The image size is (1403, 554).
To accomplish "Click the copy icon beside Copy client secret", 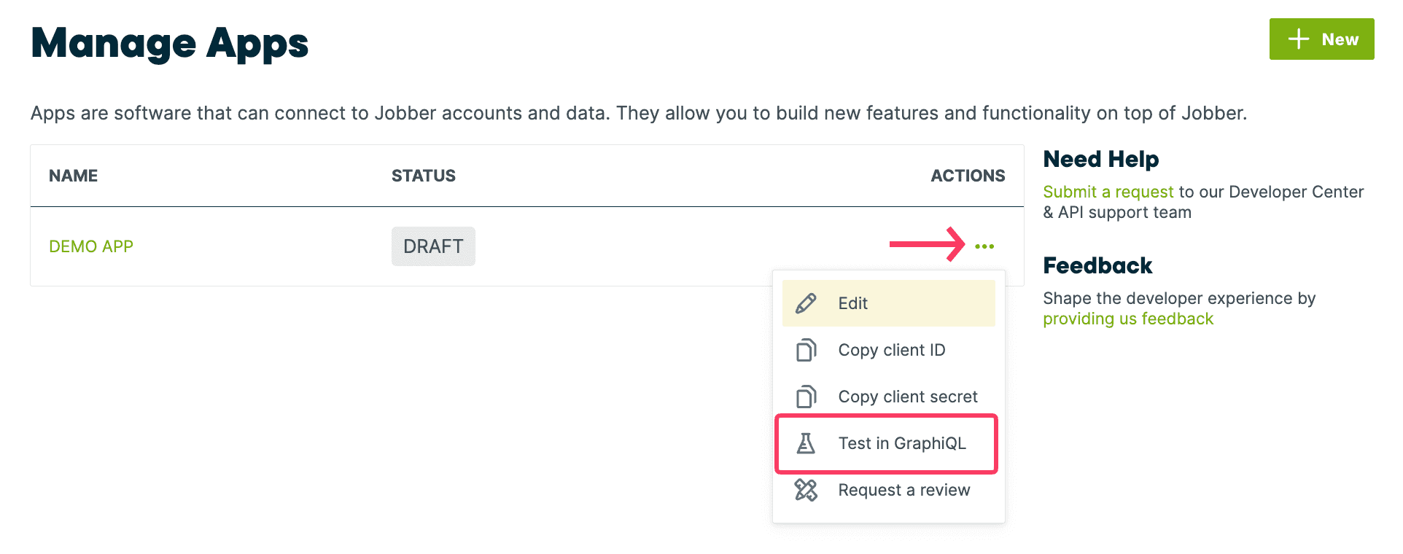I will pos(806,397).
